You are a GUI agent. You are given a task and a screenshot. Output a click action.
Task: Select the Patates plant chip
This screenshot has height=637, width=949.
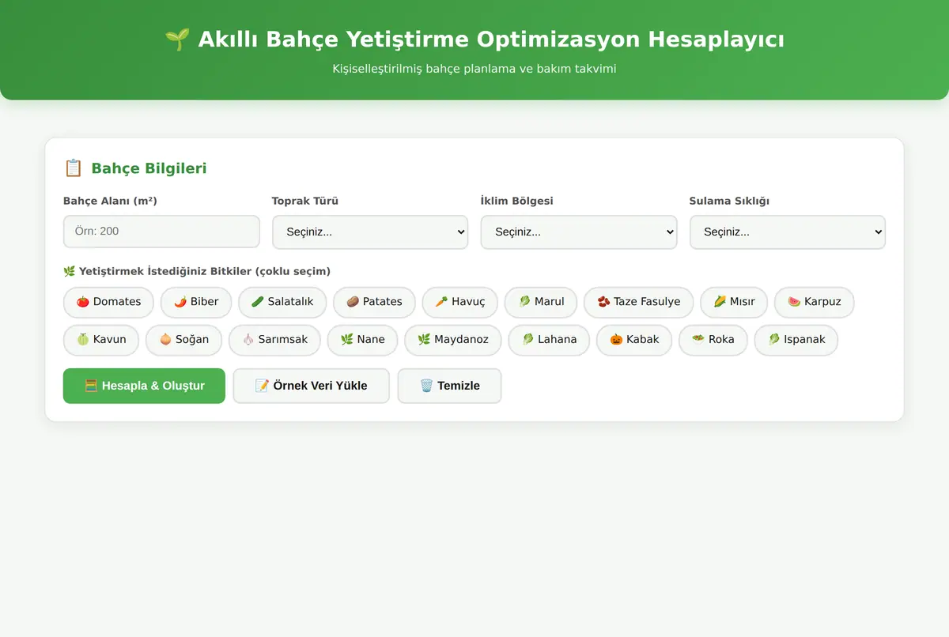(x=374, y=302)
